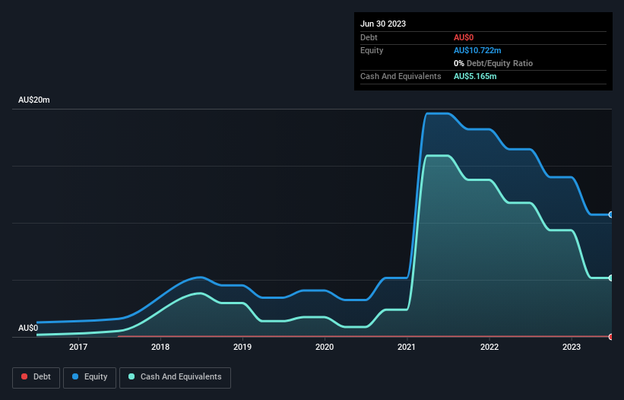Click the AU$0 y-axis label
The width and height of the screenshot is (624, 400).
coord(28,328)
